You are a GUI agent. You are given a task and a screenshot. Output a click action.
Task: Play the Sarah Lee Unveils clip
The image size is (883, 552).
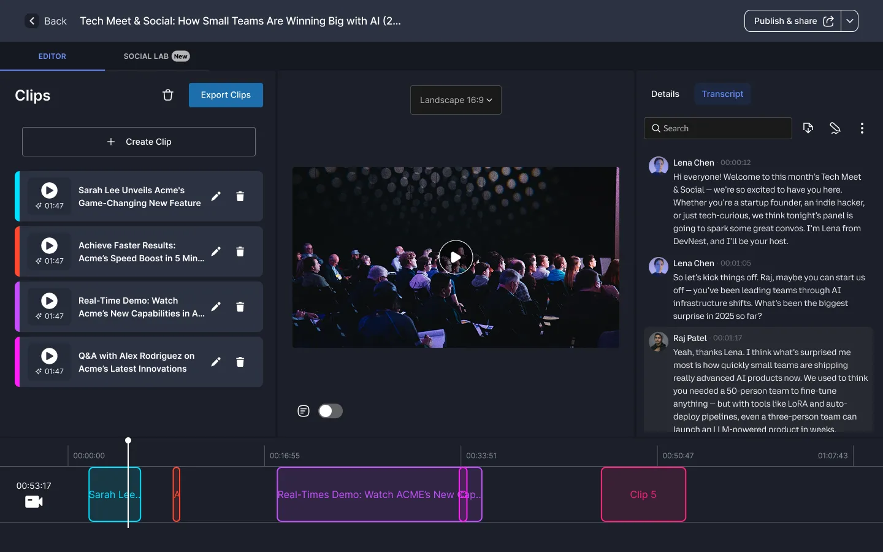click(49, 191)
